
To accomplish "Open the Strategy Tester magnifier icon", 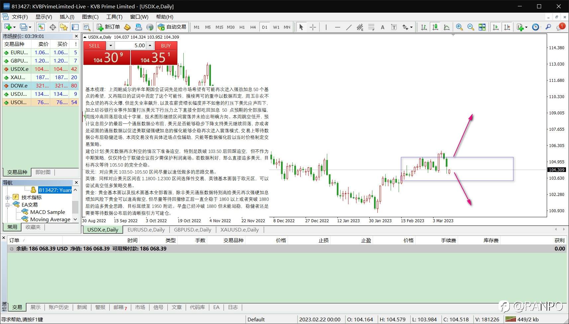I will coord(86,27).
